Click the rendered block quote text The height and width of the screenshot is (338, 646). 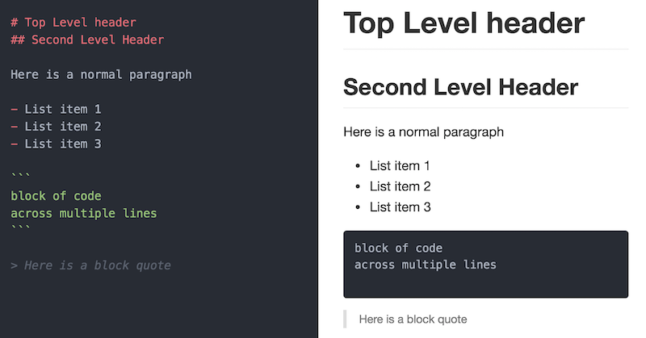[x=413, y=319]
